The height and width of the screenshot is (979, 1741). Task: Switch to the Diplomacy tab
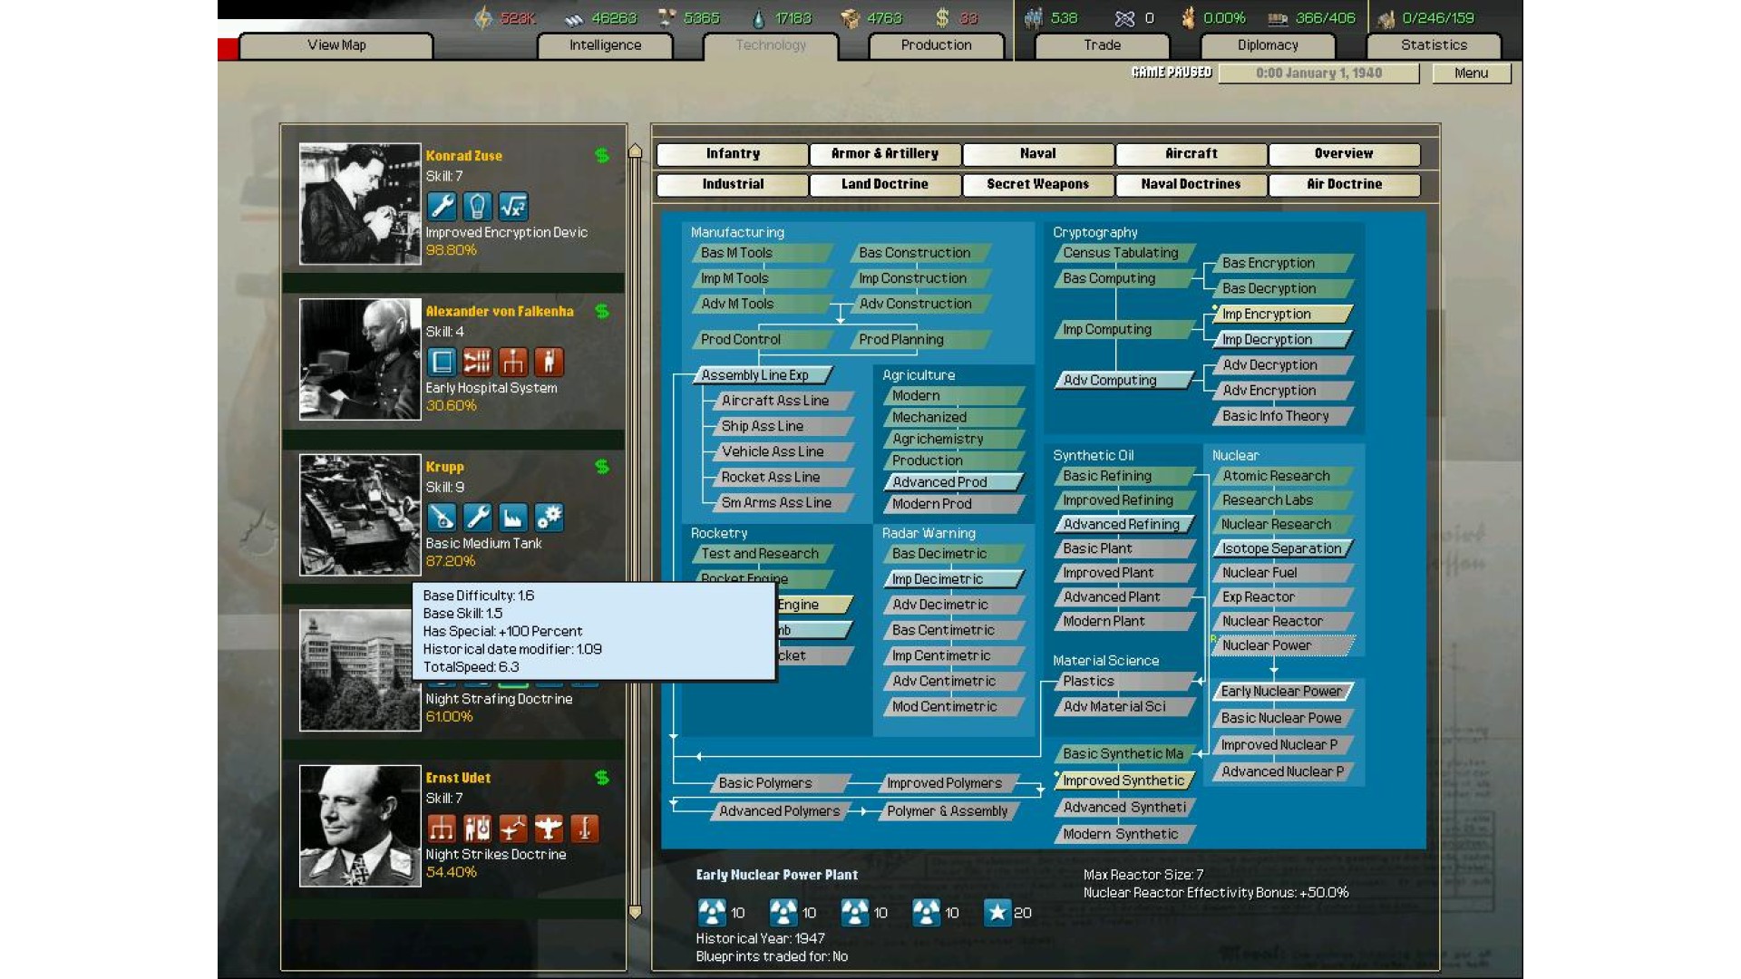[1267, 45]
